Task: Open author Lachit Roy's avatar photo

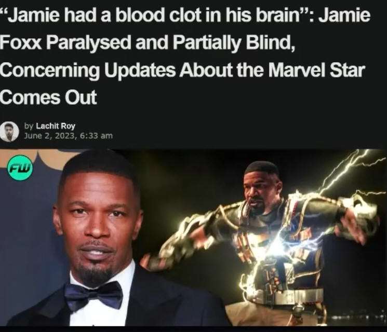Action: click(9, 132)
